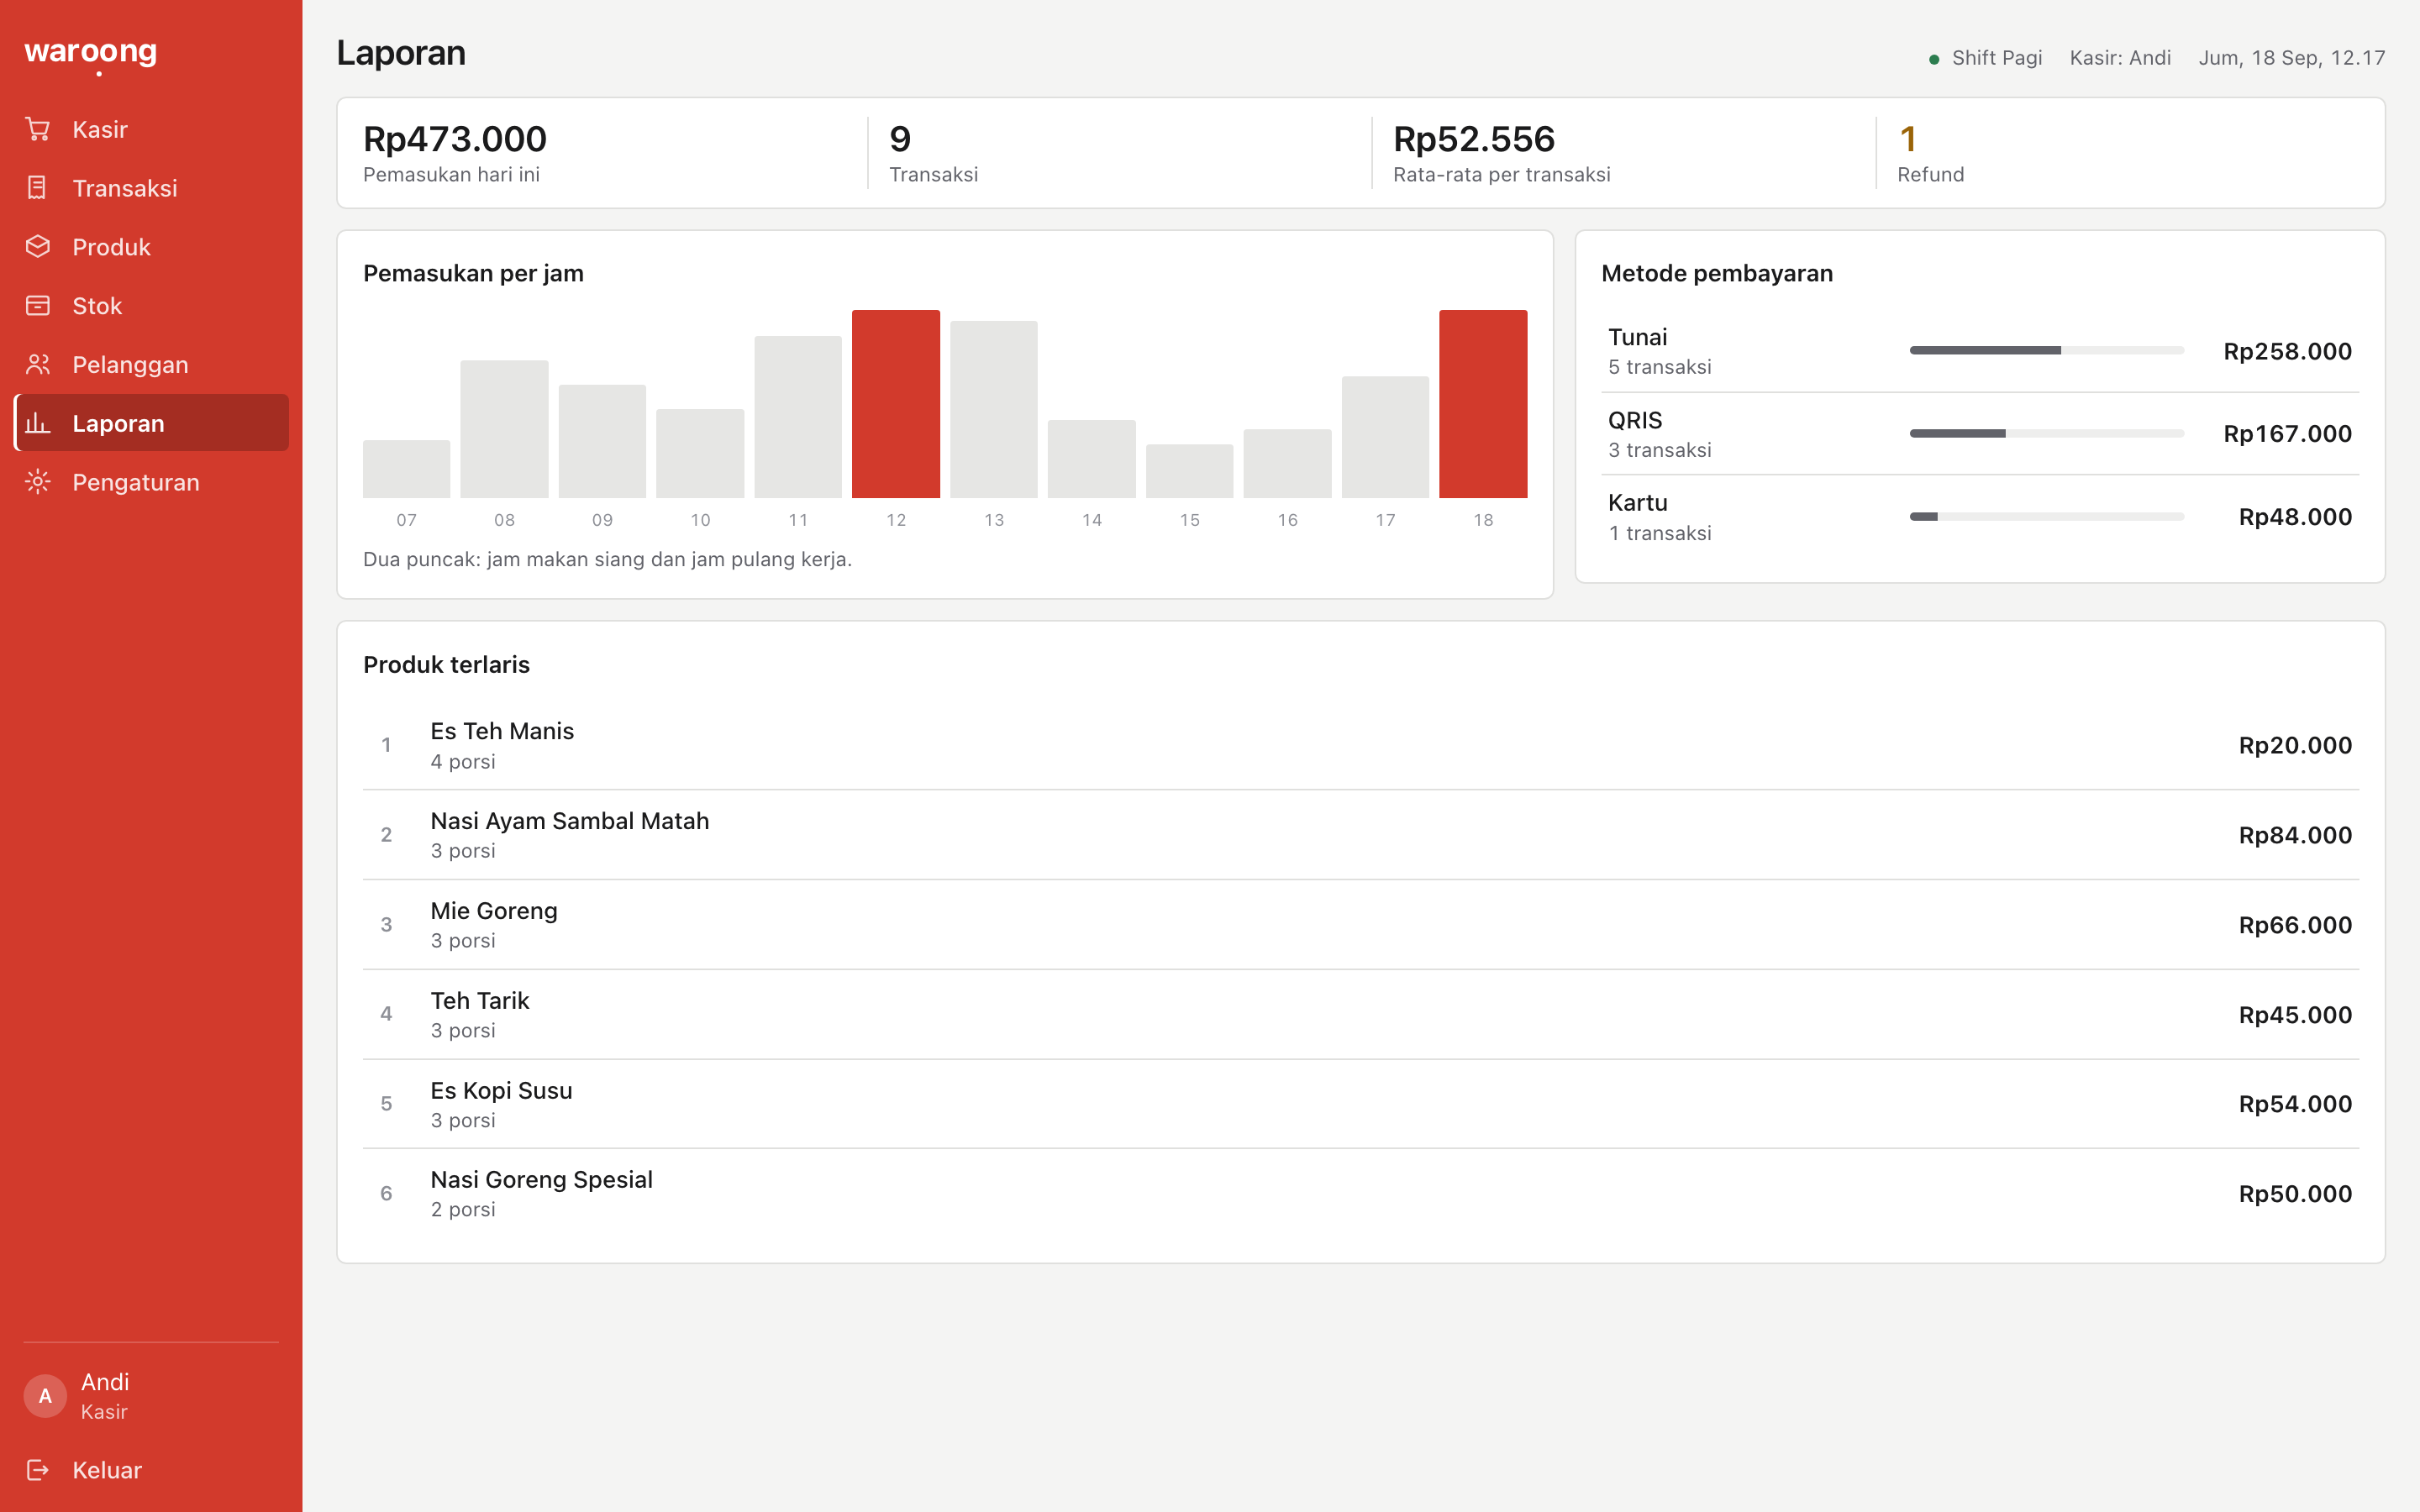Click the Rp84.000 product total
This screenshot has width=2420, height=1512.
[2295, 835]
